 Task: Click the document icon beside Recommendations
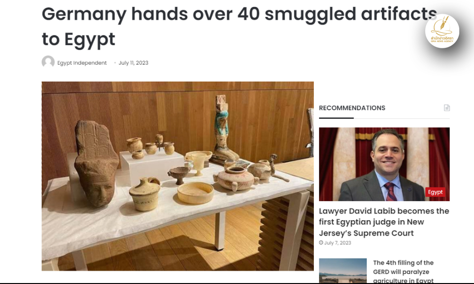447,108
